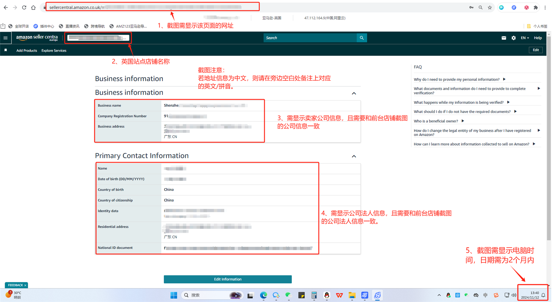553x302 pixels.
Task: Bookmark page with star icon
Action: pyautogui.click(x=490, y=8)
